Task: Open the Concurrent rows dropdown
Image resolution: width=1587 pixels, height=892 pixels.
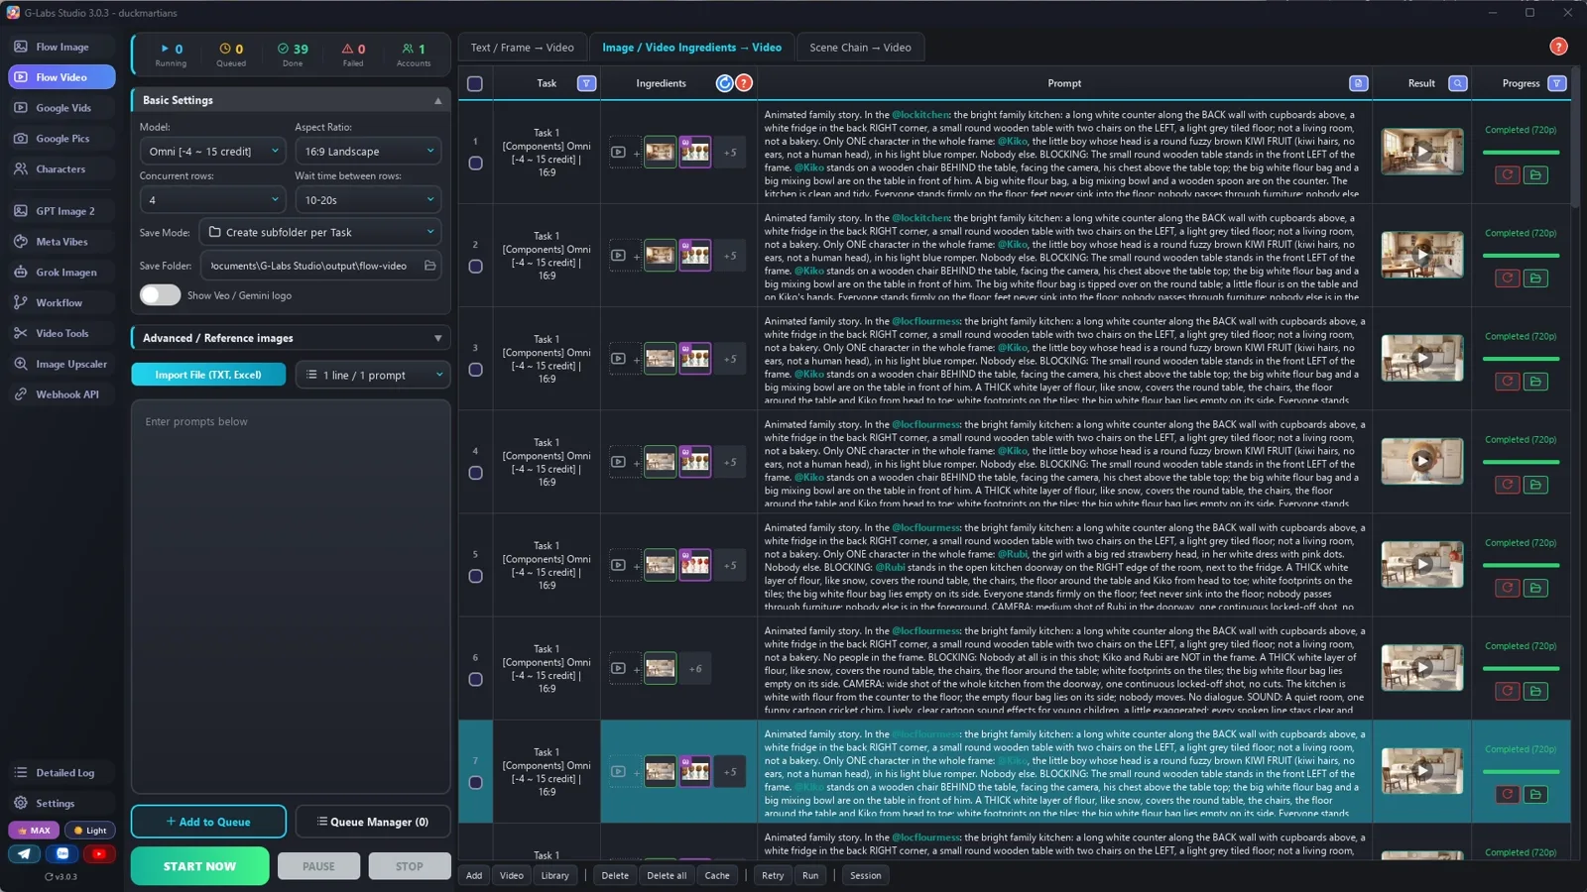Action: point(212,199)
